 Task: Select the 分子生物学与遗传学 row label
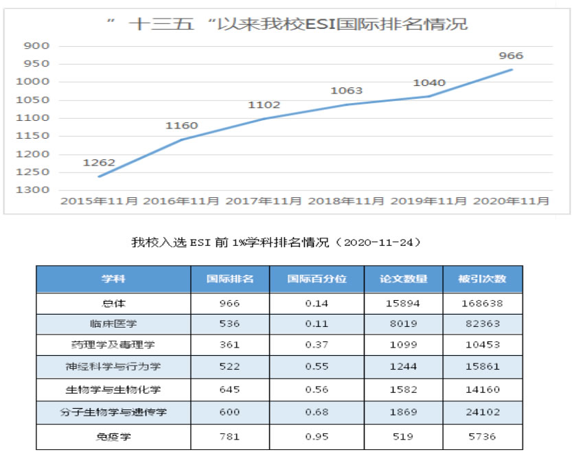pyautogui.click(x=113, y=412)
